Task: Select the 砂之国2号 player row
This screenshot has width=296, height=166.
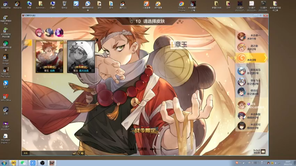Action: (x=252, y=82)
